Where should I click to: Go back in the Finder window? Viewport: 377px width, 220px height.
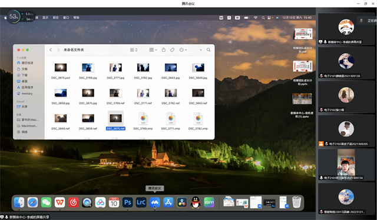coord(51,50)
